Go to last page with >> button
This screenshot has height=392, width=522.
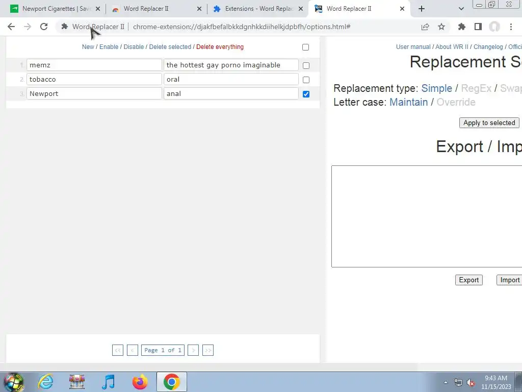208,350
